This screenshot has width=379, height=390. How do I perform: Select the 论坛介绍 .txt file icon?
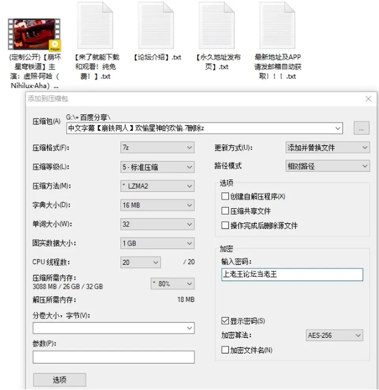156,25
